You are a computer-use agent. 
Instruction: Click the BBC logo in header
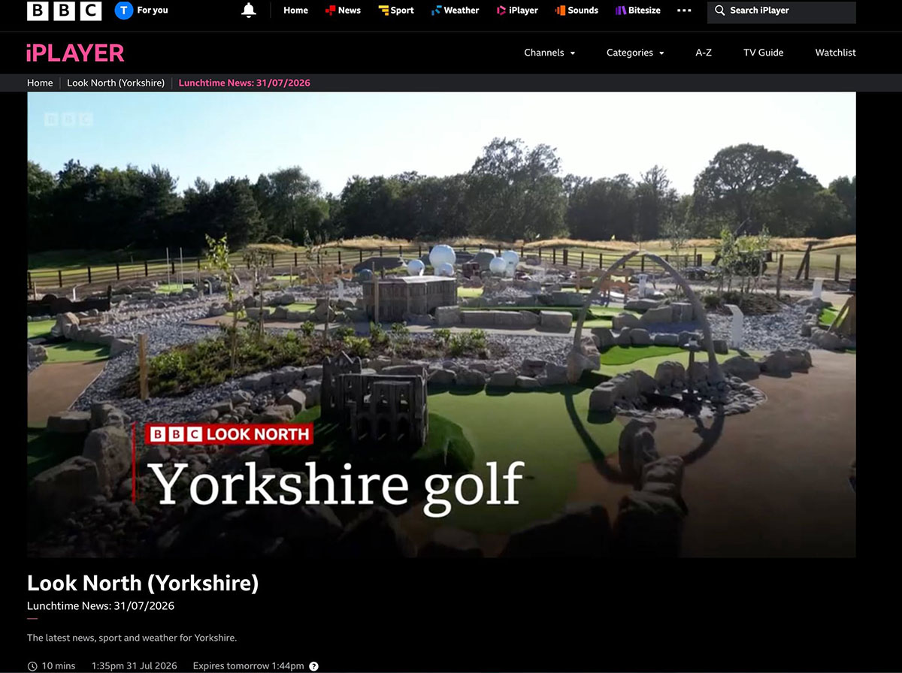pos(64,11)
